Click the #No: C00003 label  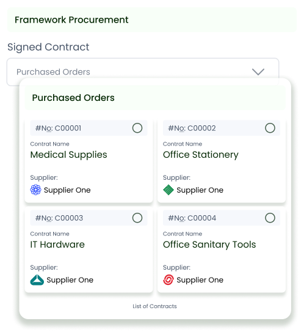(x=59, y=218)
